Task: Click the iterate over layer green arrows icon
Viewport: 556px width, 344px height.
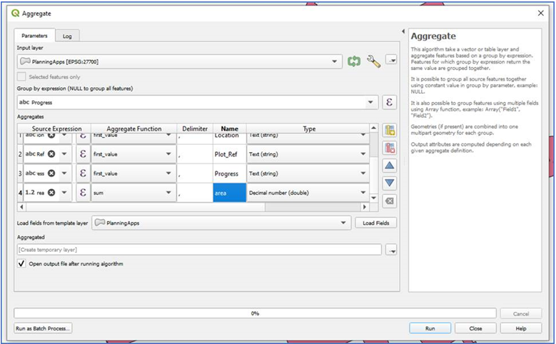Action: point(354,61)
